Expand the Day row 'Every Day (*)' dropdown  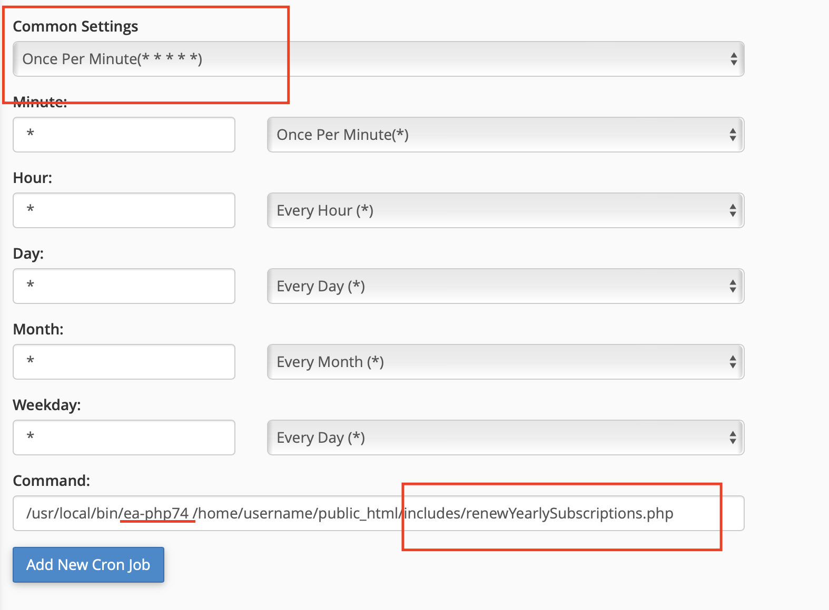click(505, 286)
